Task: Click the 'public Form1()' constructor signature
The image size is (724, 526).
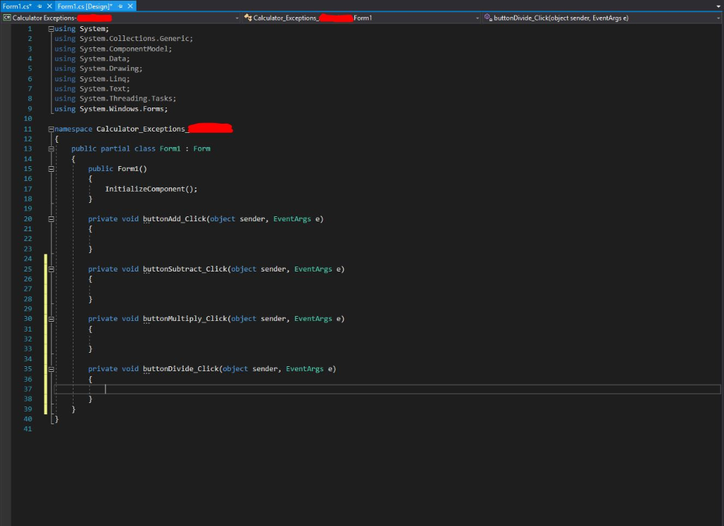Action: pos(117,169)
